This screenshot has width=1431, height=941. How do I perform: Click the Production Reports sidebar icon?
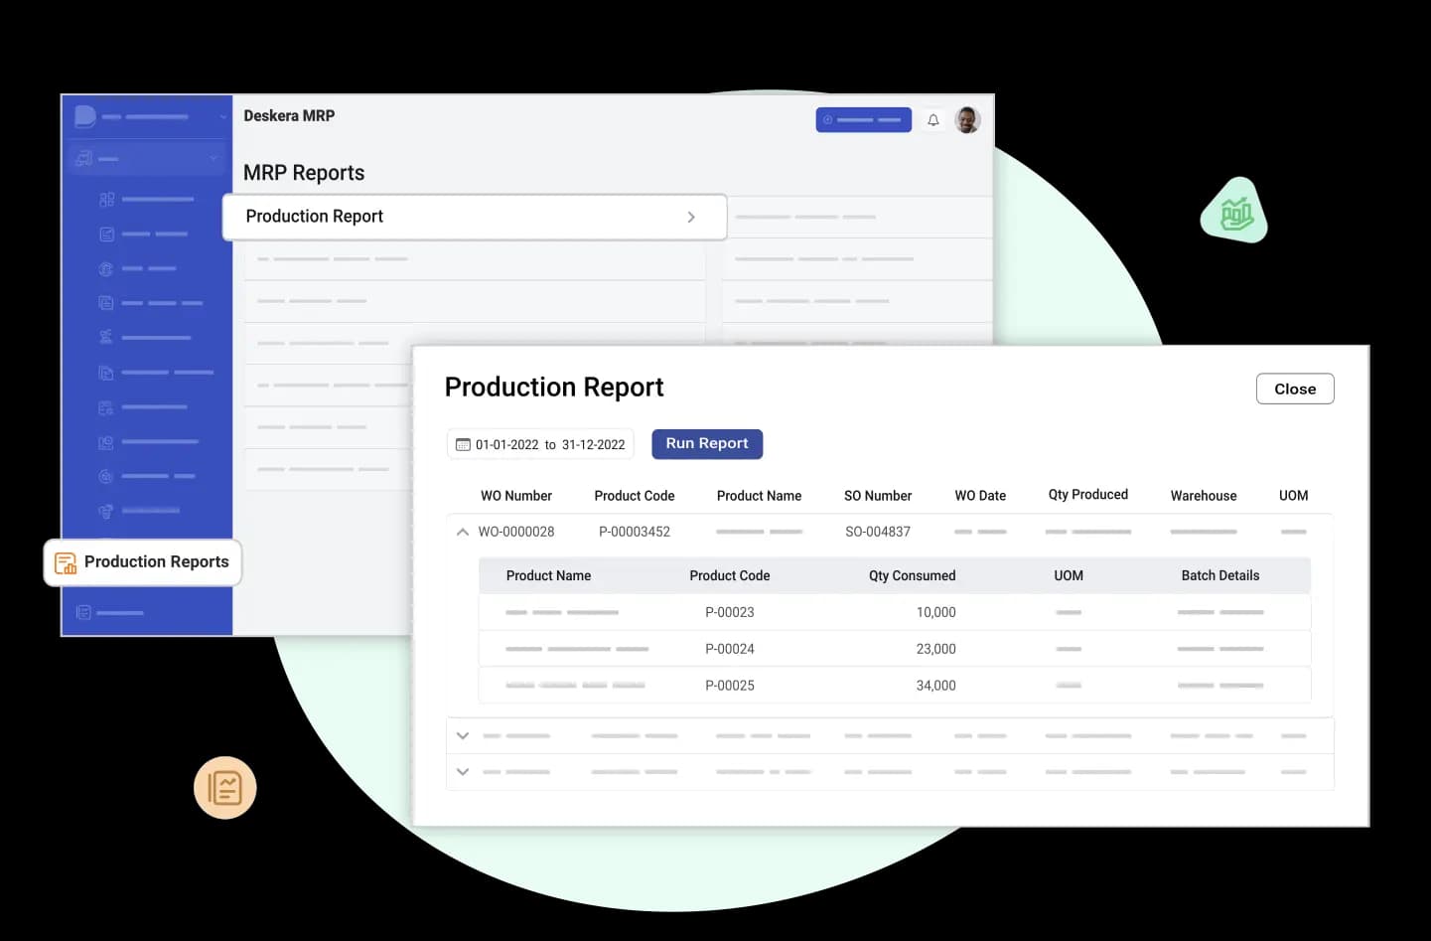pyautogui.click(x=66, y=563)
